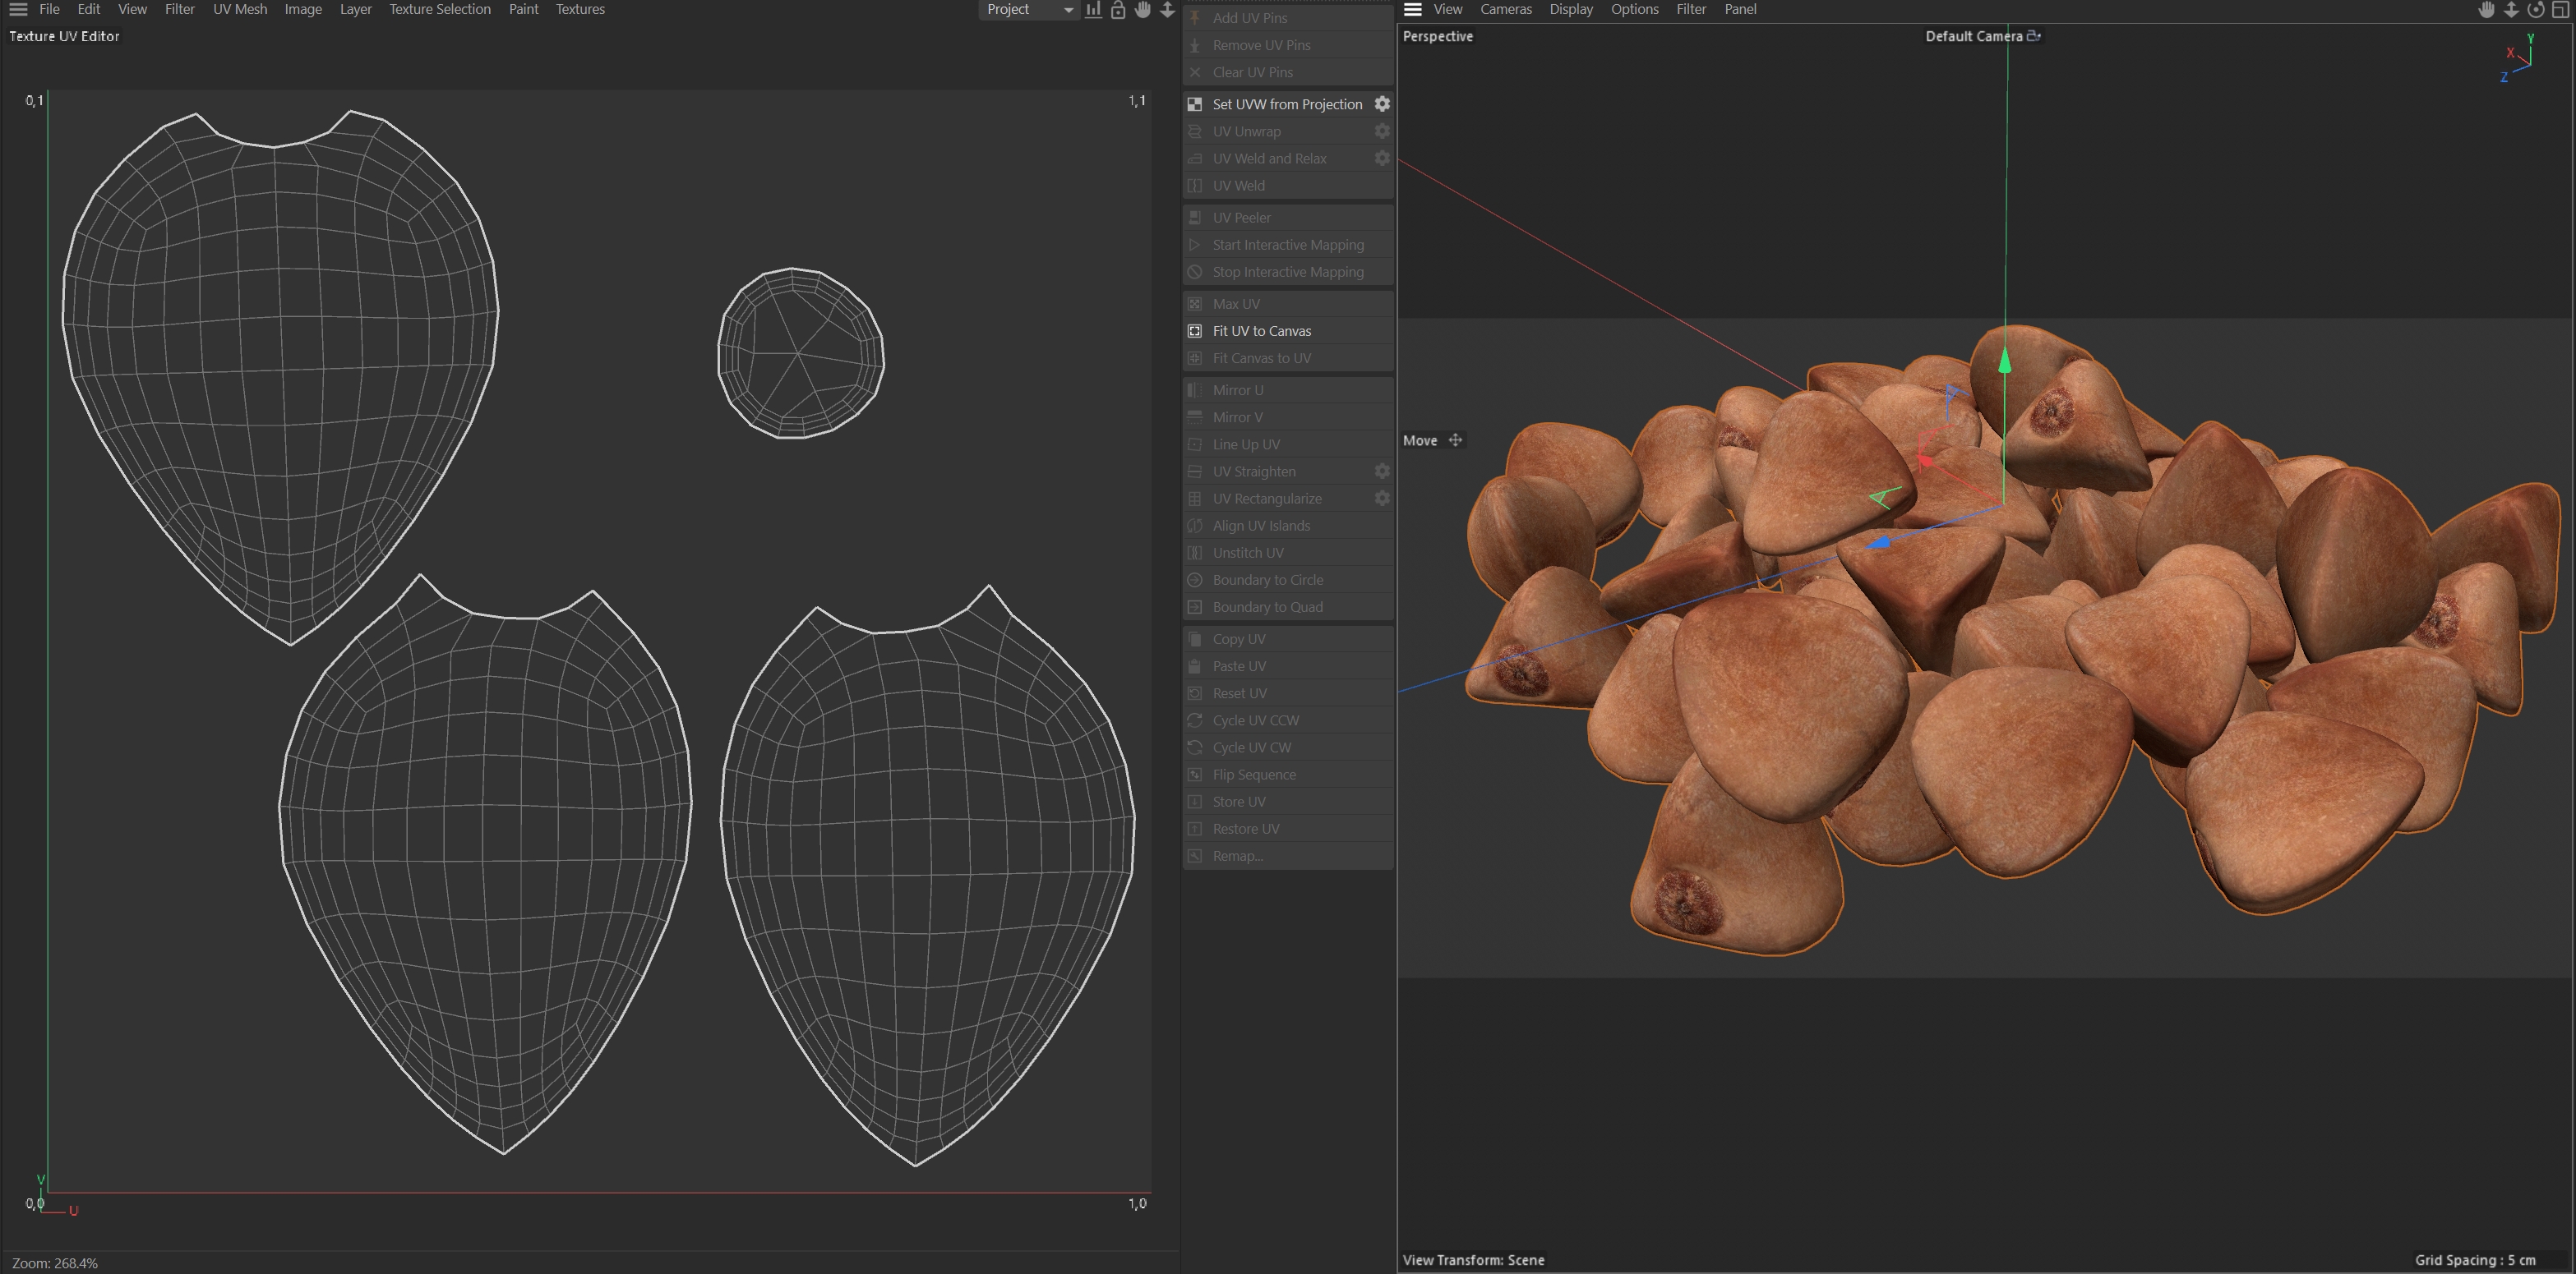Expand the UV editor hamburger menu
Screen dimensions: 2576x1274
18,10
